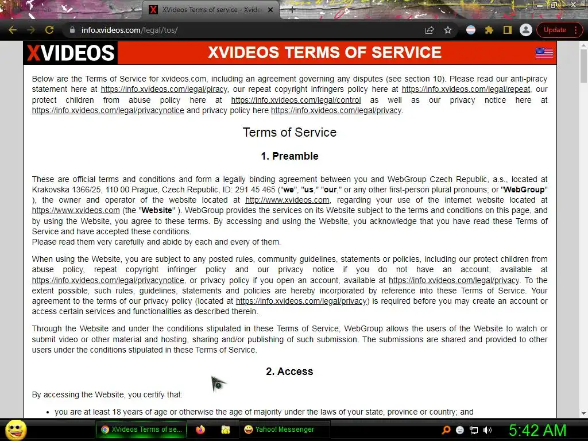Click the page scrollbar down arrow
The height and width of the screenshot is (441, 588).
[583, 413]
